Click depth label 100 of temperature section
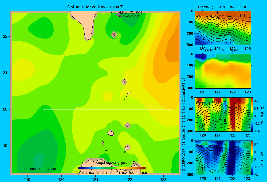Viewport: 267px width, 182px height. pos(190,22)
